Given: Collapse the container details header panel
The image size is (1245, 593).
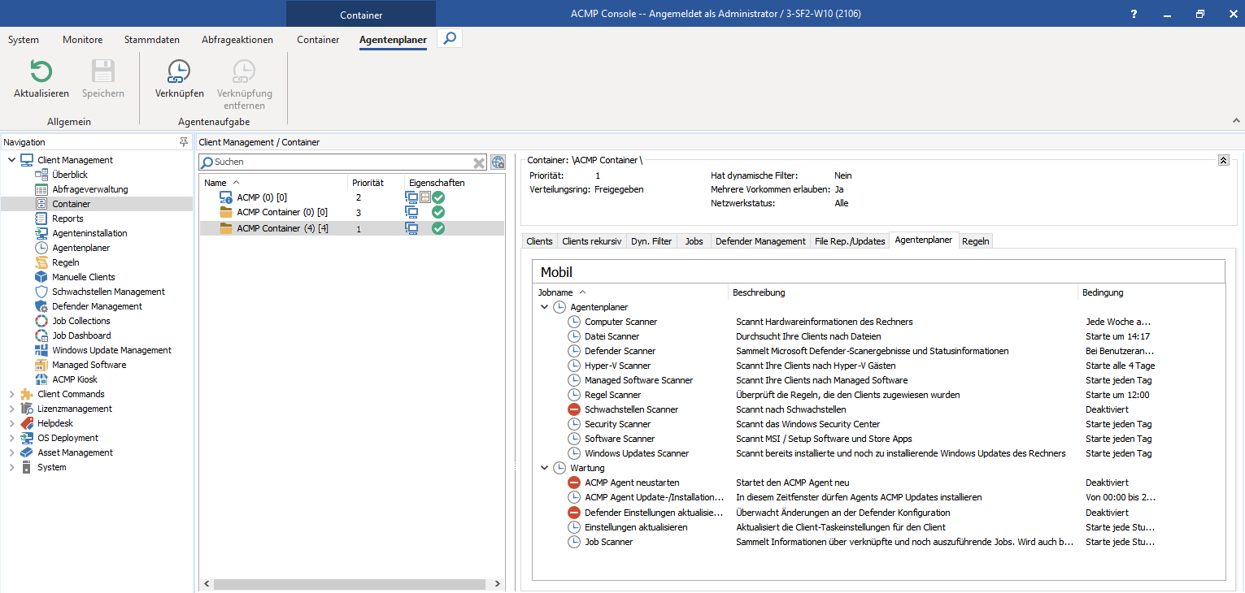Looking at the screenshot, I should (1223, 161).
